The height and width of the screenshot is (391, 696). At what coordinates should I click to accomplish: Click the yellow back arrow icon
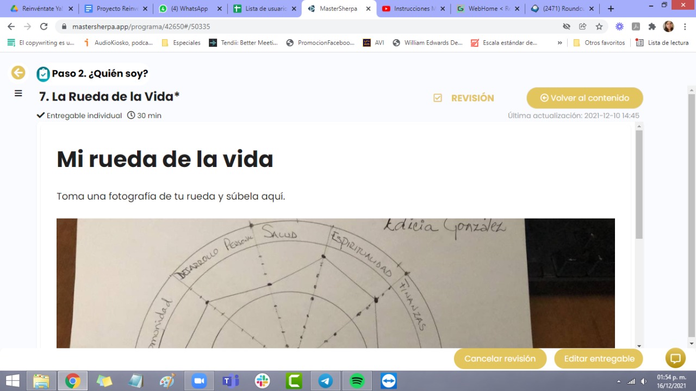(x=18, y=72)
